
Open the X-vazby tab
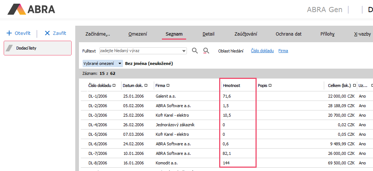[362, 34]
